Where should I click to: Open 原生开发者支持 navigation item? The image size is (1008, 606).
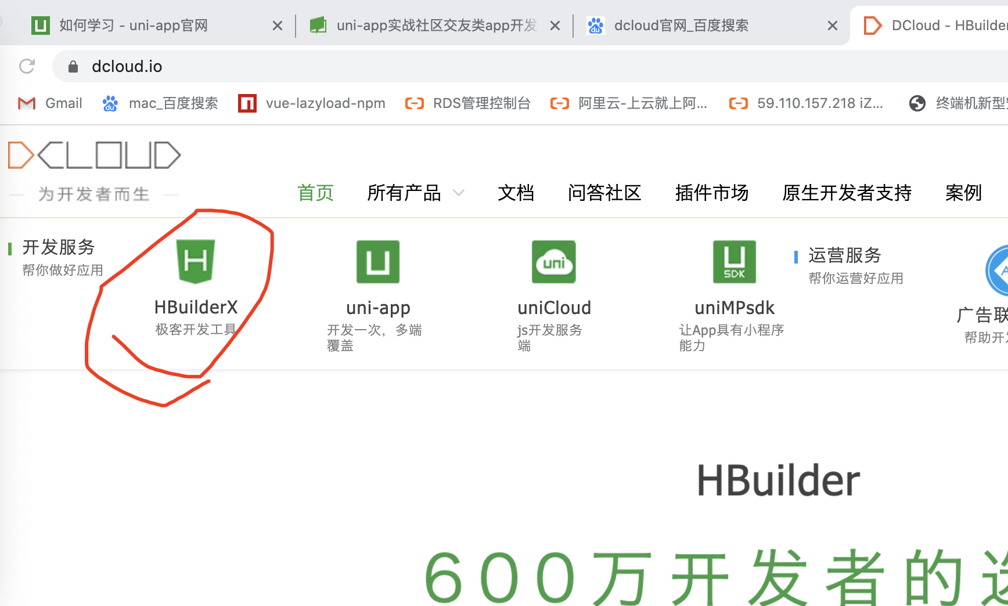847,193
